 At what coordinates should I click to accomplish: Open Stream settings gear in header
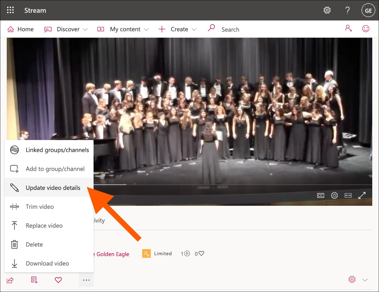pyautogui.click(x=327, y=10)
